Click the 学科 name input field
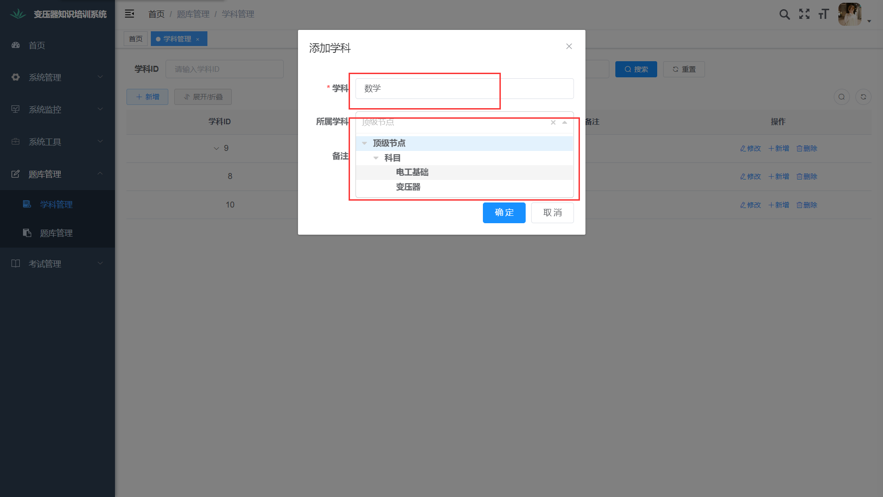This screenshot has height=497, width=883. 464,88
